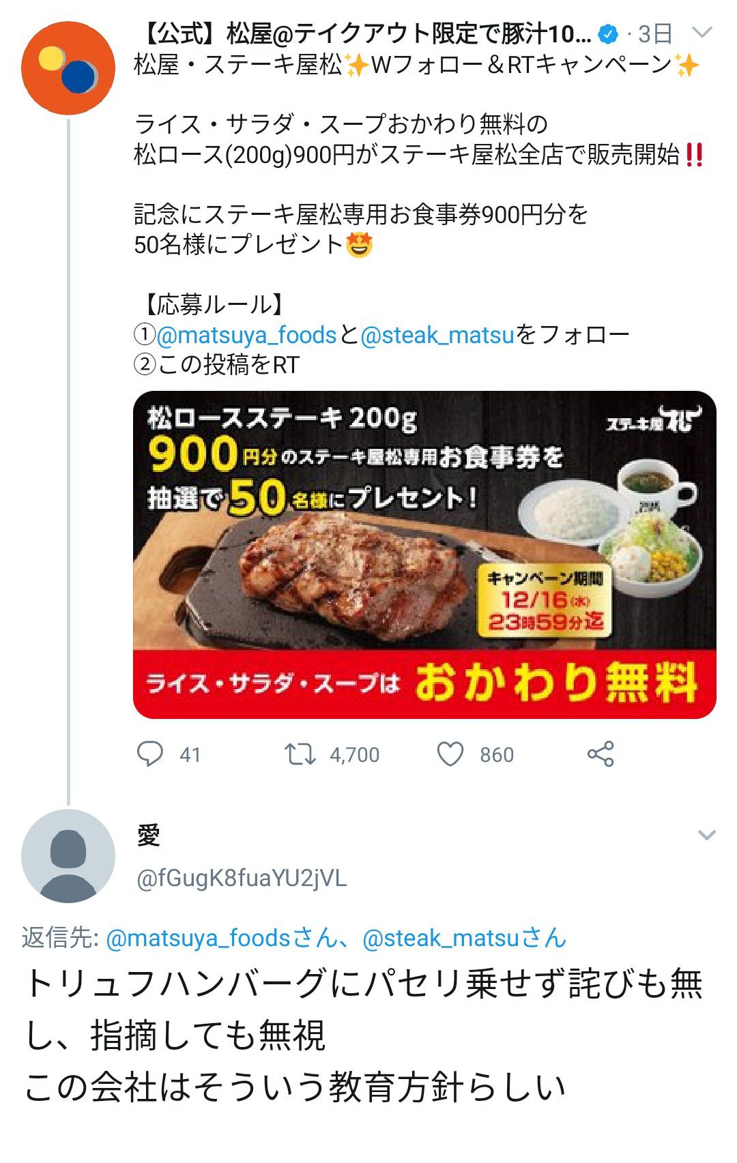737x1163 pixels.
Task: Click the @fGugK8fuaYU2jVL handle
Action: coord(242,878)
